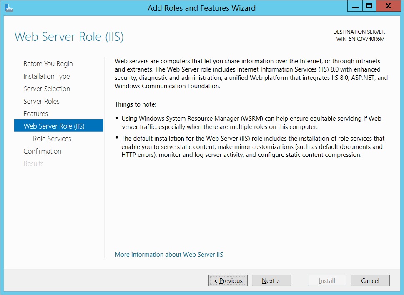
Task: Open the Role Services sub-step
Action: point(52,139)
